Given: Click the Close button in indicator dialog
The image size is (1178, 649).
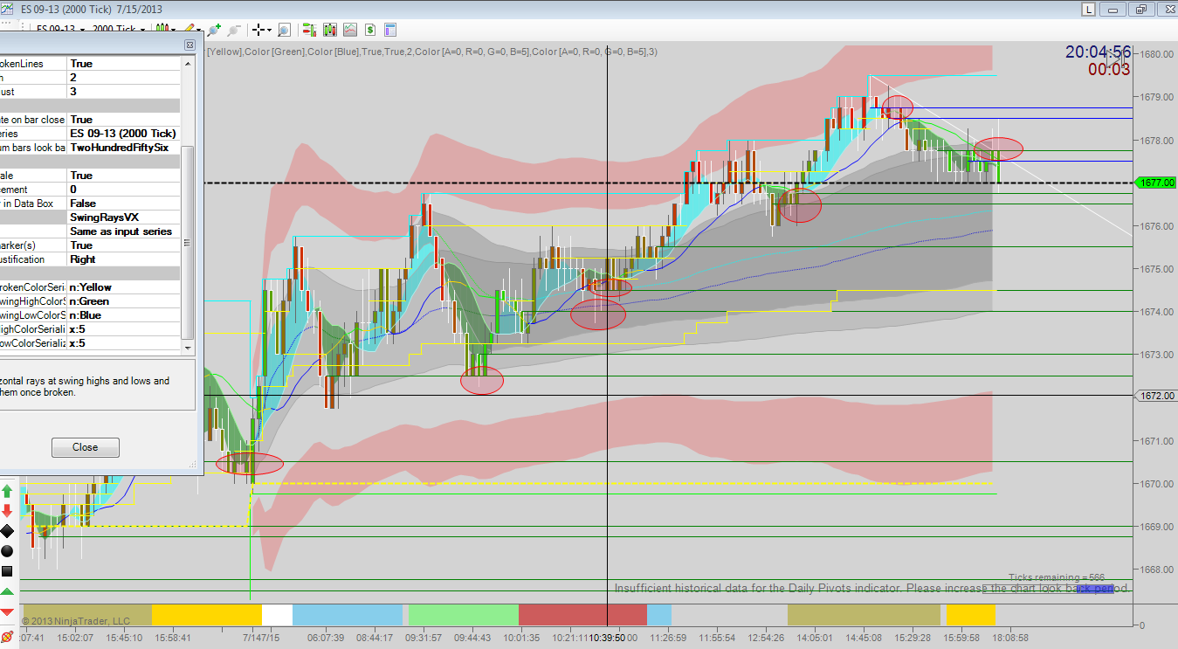Looking at the screenshot, I should (x=86, y=447).
